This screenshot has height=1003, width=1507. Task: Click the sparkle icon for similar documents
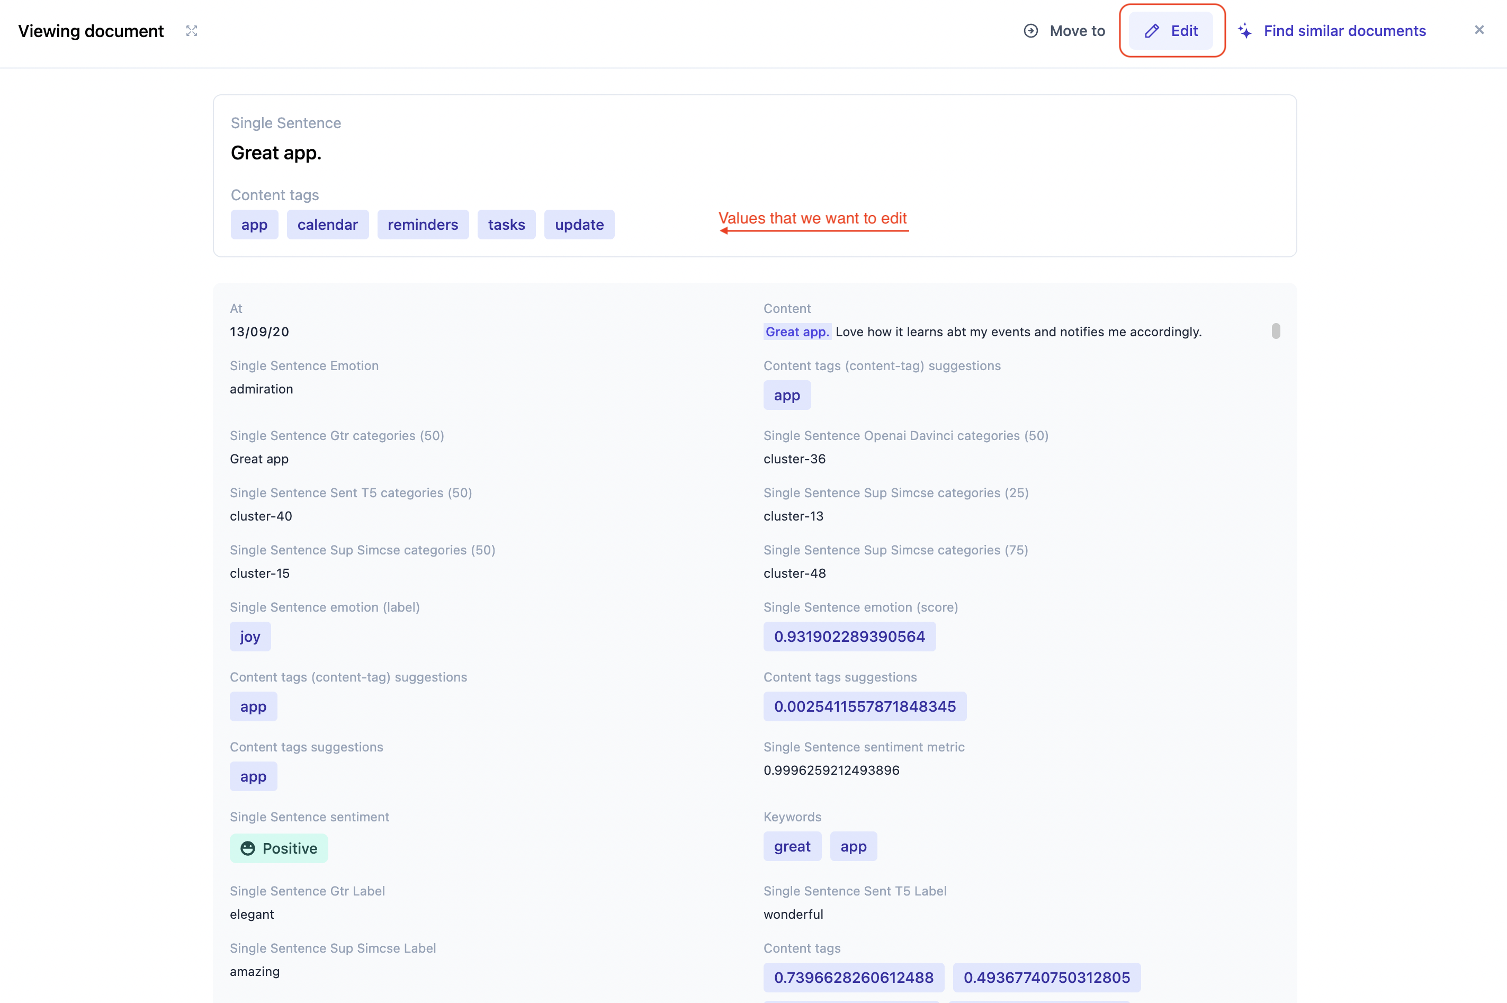point(1245,31)
